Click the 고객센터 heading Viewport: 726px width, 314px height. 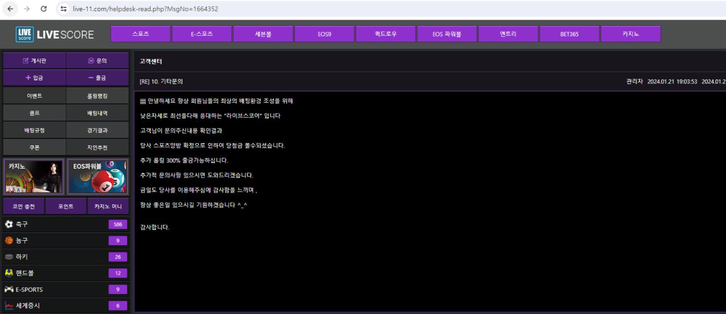151,61
